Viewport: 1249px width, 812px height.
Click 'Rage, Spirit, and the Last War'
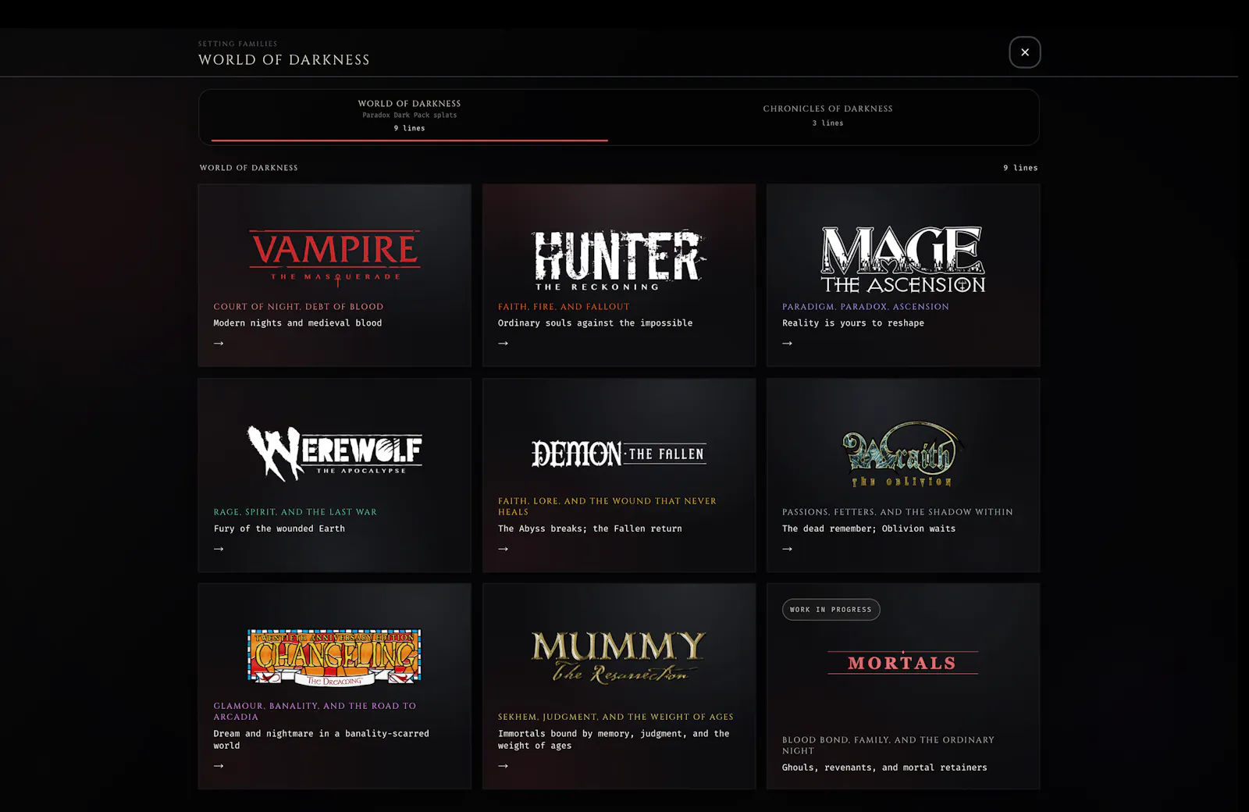point(295,512)
